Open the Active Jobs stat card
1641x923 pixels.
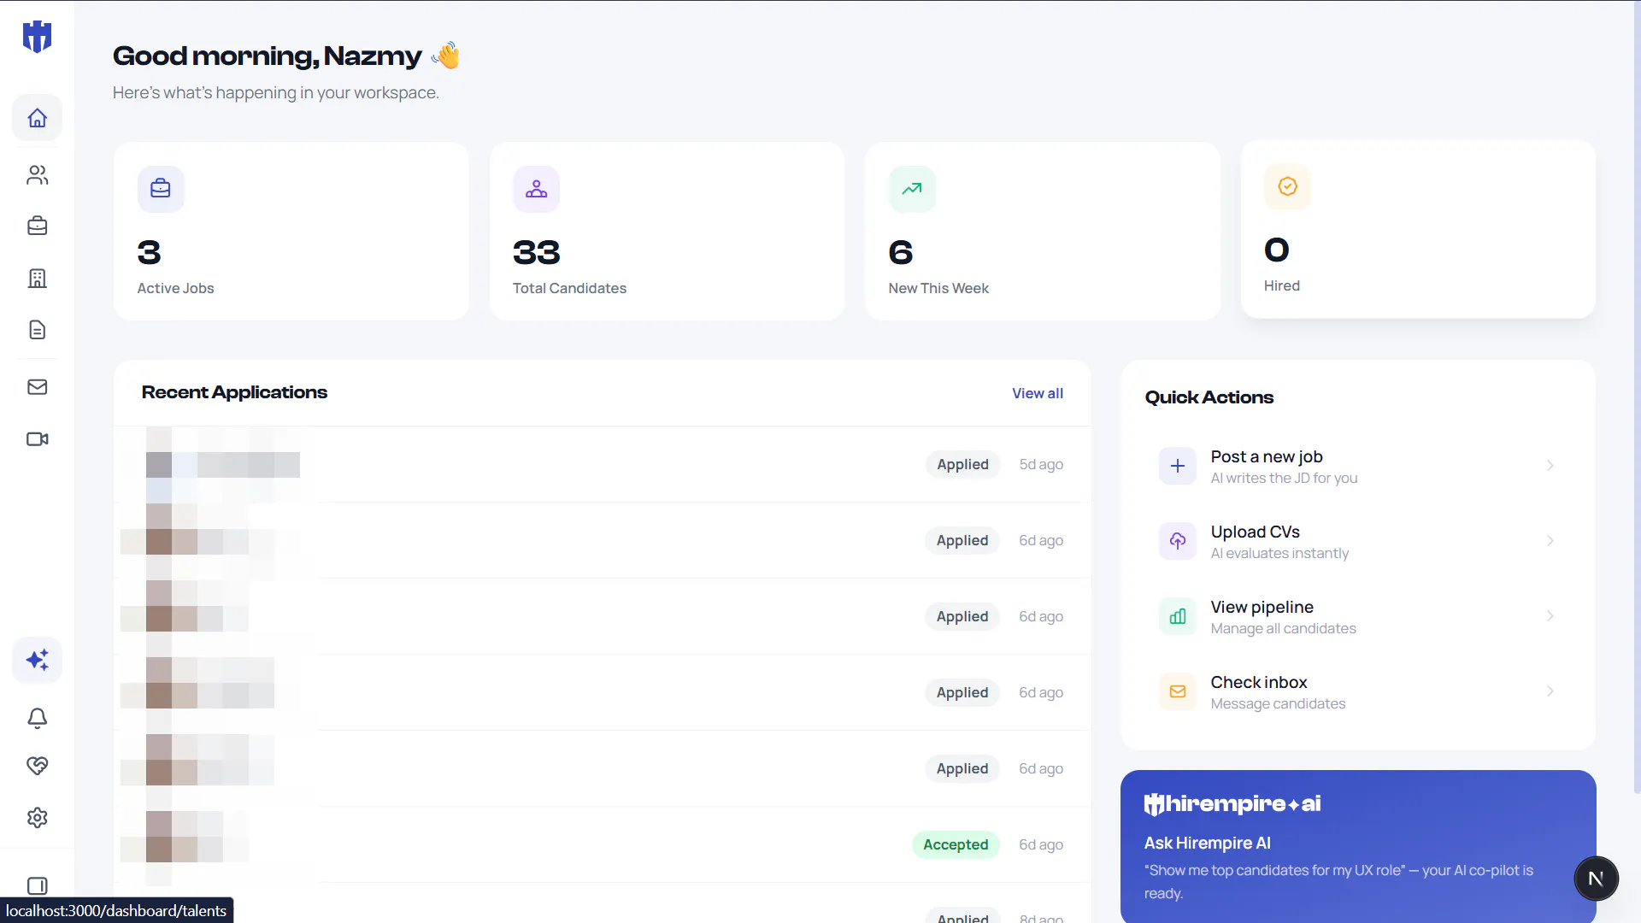(x=291, y=231)
